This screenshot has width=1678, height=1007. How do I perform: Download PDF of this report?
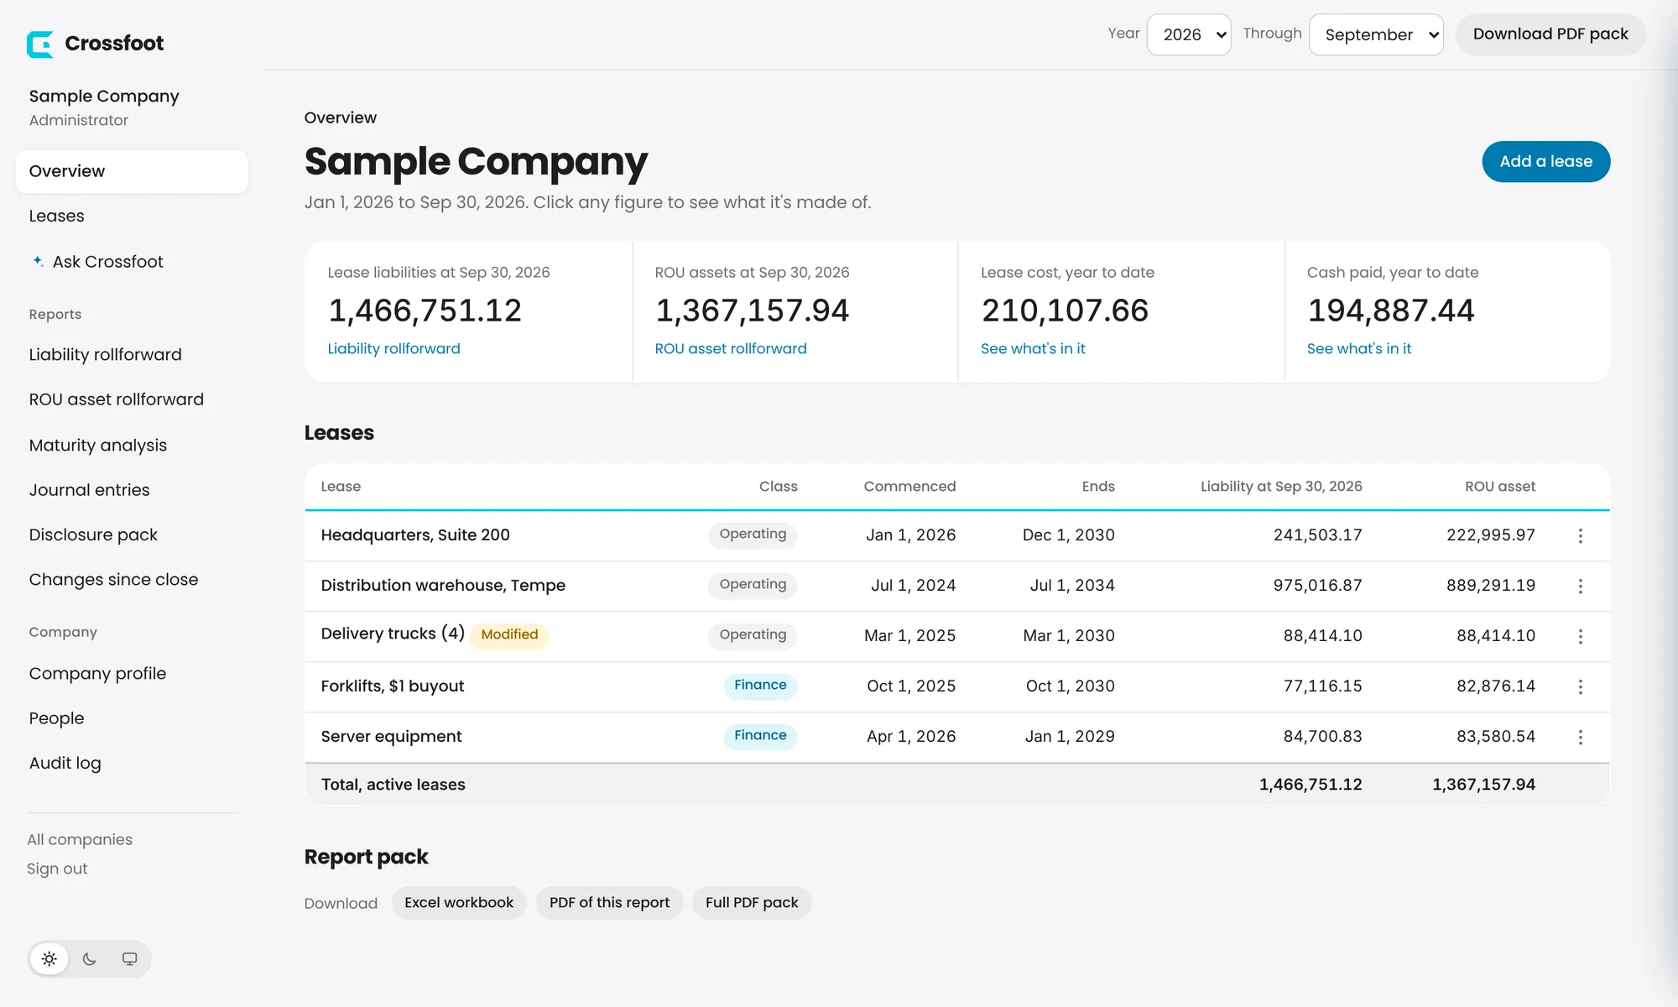(609, 903)
